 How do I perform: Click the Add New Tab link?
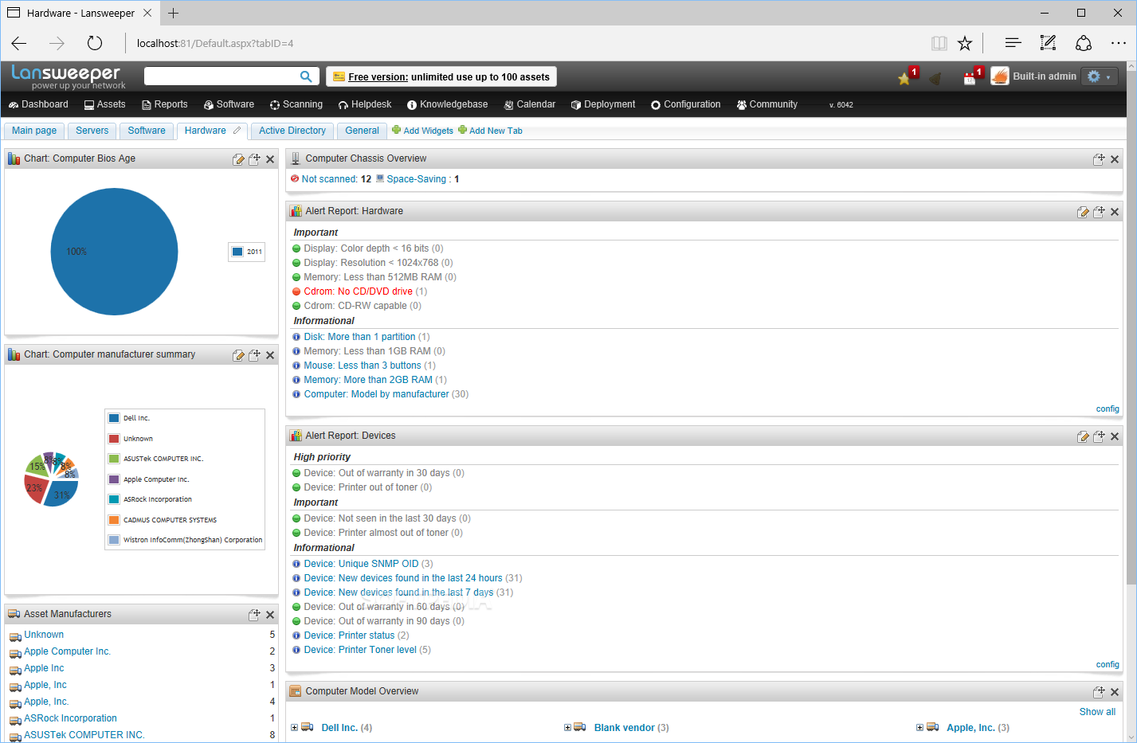coord(496,131)
